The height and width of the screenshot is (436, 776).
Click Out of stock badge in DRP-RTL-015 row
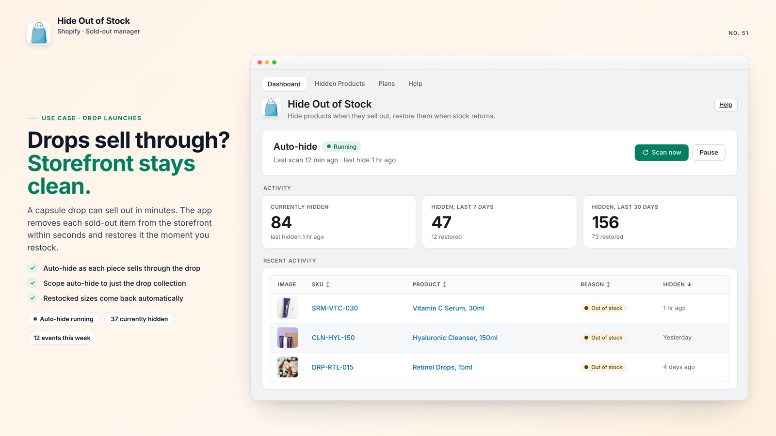(603, 367)
